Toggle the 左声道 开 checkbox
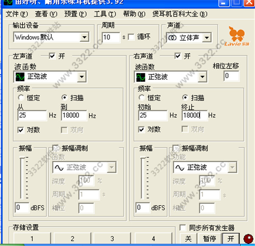This screenshot has height=246, width=255. point(52,56)
